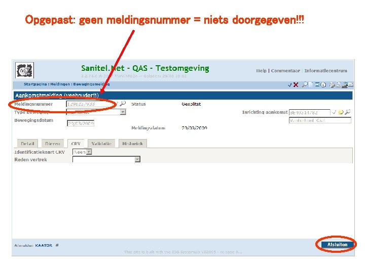Click the 'Sanitel.Net - QAS - Testomgeving' title
Viewport: 365px width, 273px height.
pos(145,68)
